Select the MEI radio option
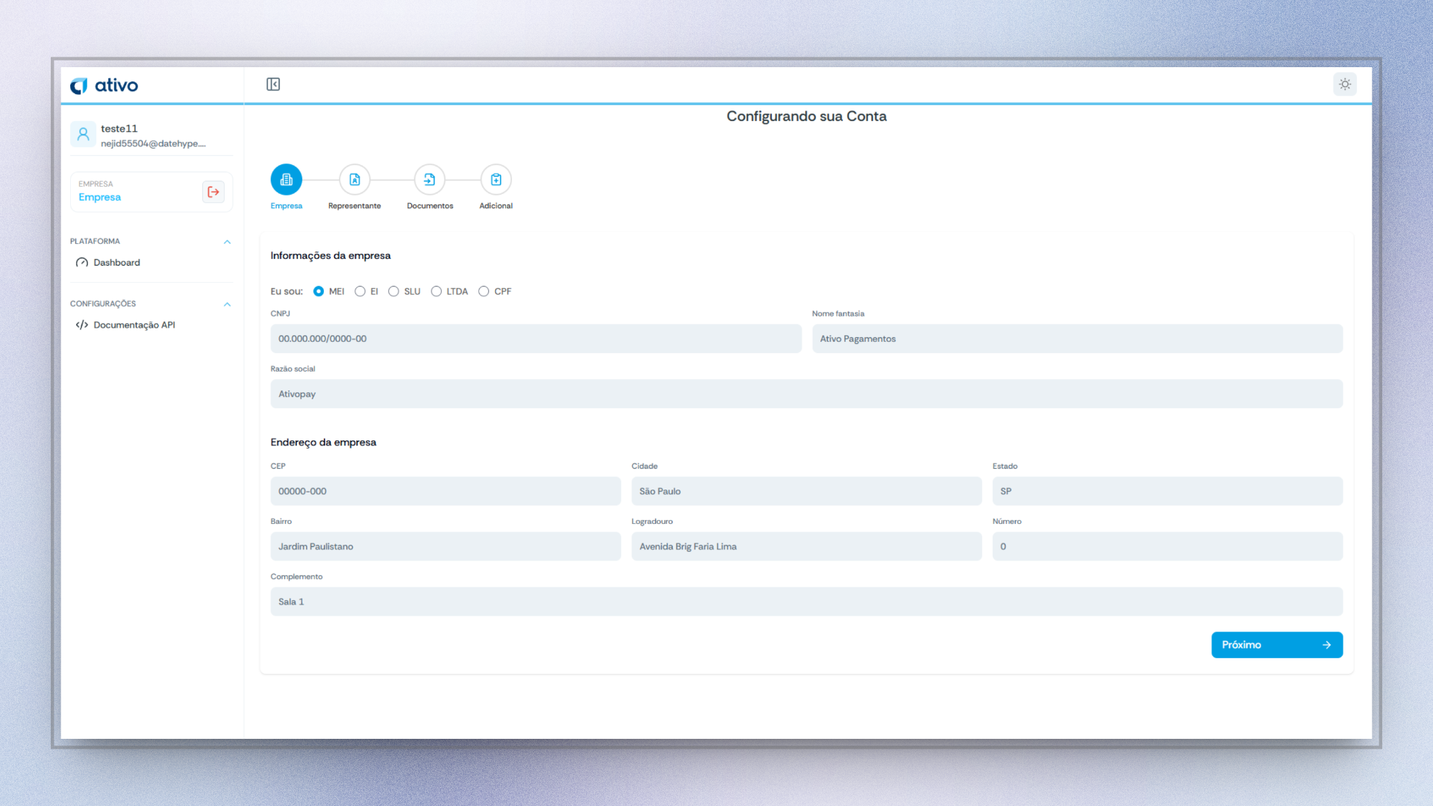 tap(319, 292)
